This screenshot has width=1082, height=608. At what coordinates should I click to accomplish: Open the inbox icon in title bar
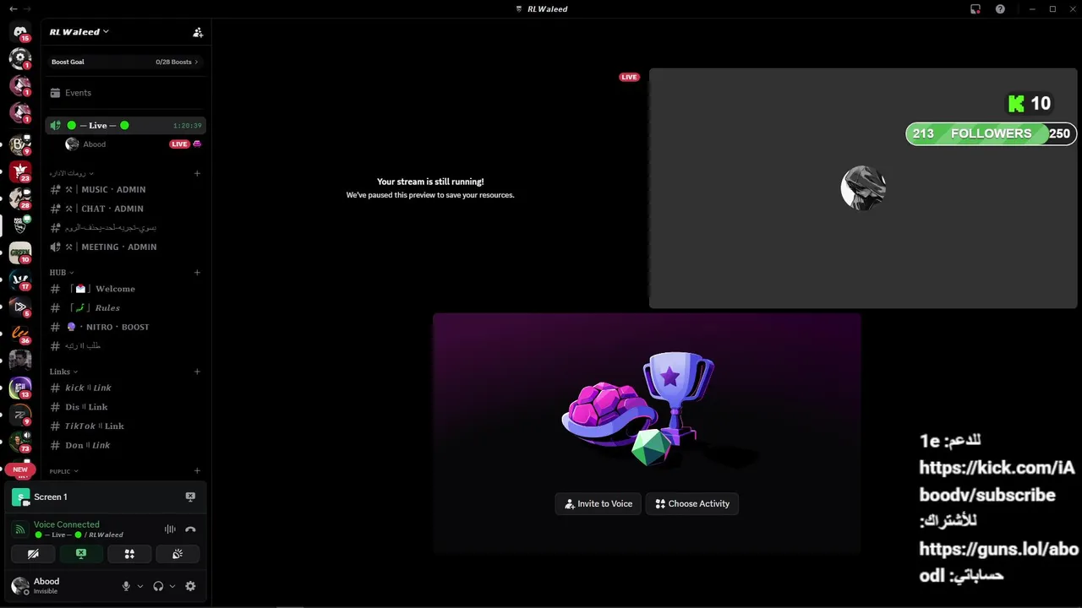pos(975,8)
